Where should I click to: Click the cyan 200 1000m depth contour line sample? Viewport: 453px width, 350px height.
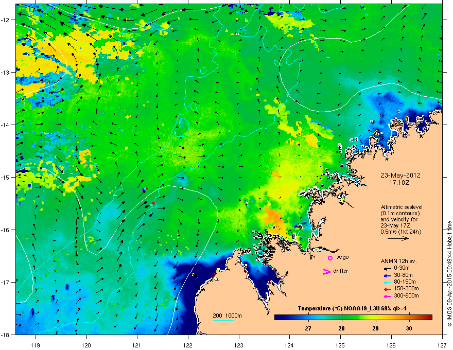pyautogui.click(x=223, y=320)
